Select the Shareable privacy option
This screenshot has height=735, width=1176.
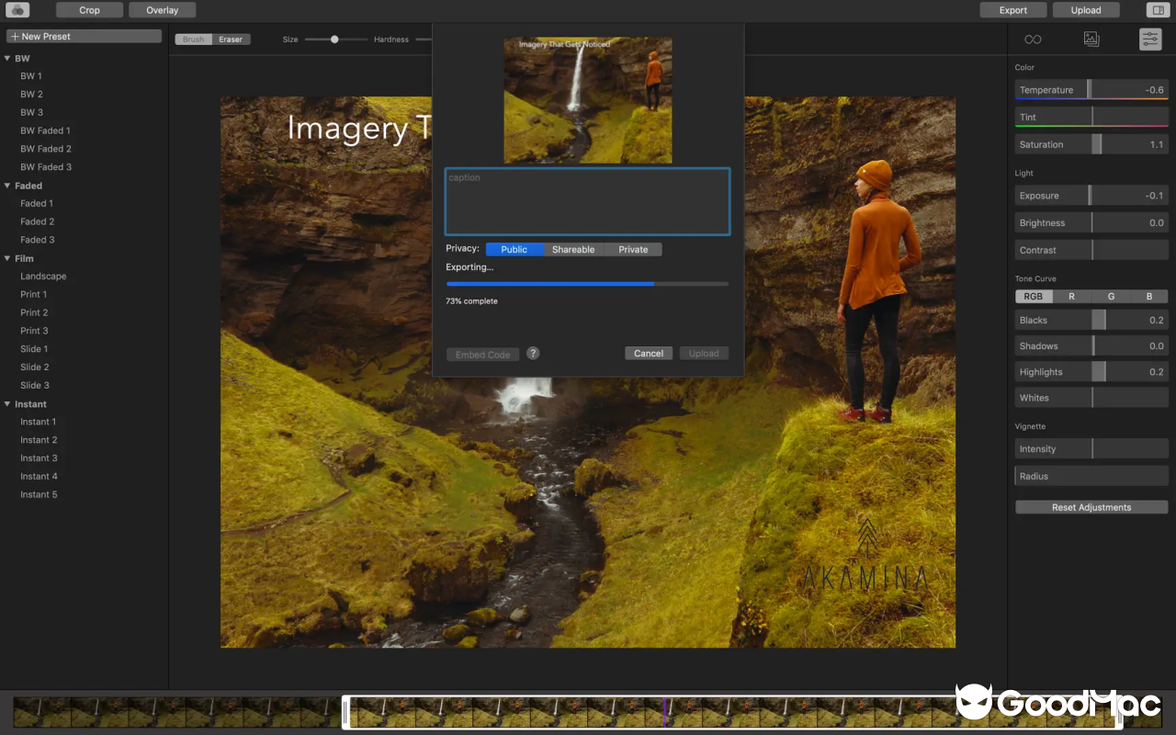click(x=573, y=249)
